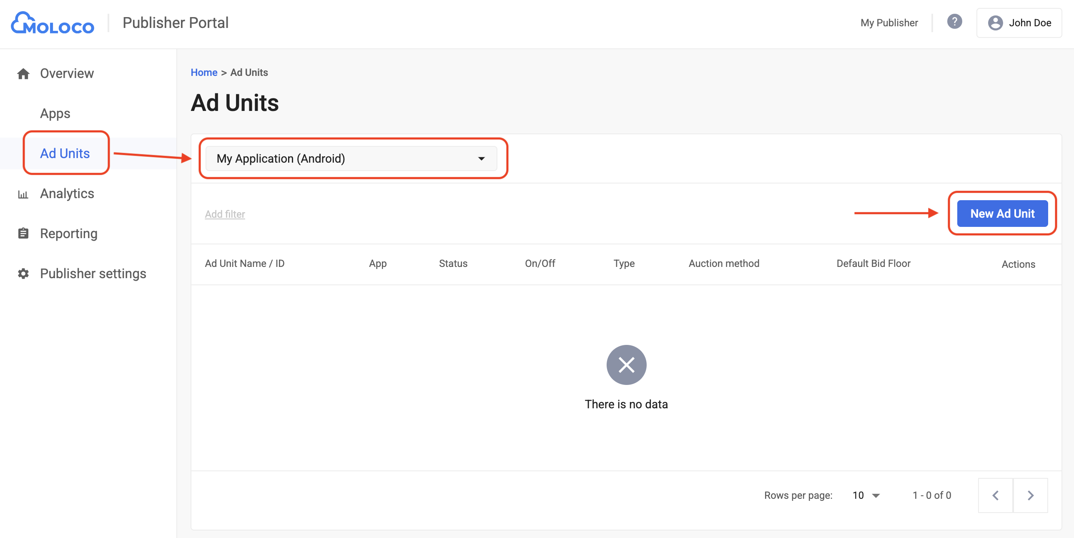Follow the Home breadcrumb link
This screenshot has width=1074, height=538.
[204, 73]
